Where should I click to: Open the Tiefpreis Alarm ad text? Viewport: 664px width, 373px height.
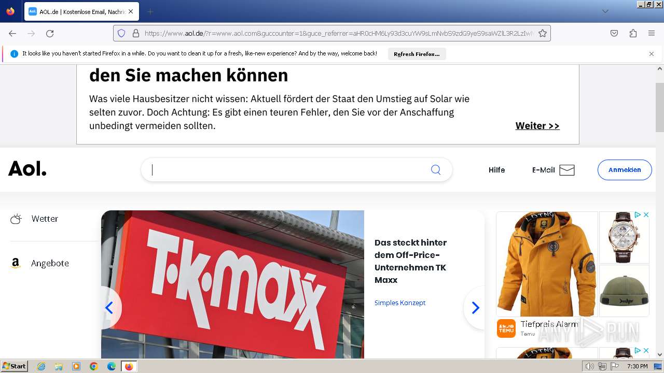(549, 324)
